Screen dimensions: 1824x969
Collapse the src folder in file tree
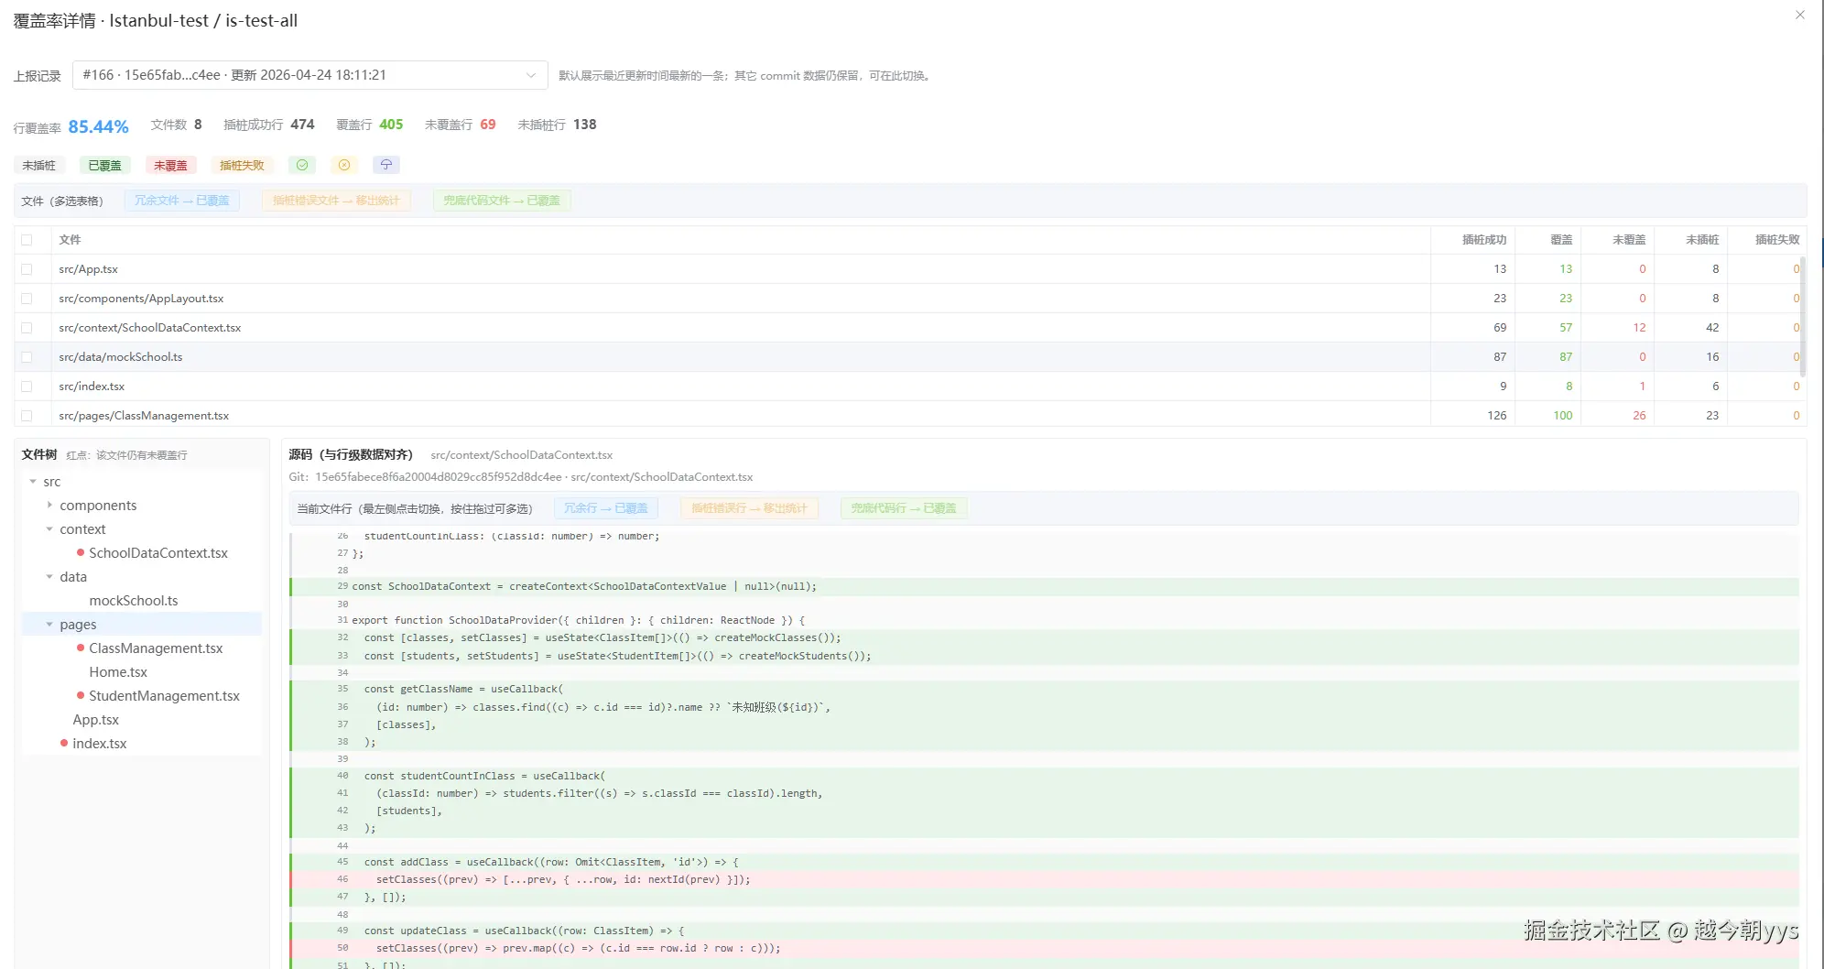point(33,482)
